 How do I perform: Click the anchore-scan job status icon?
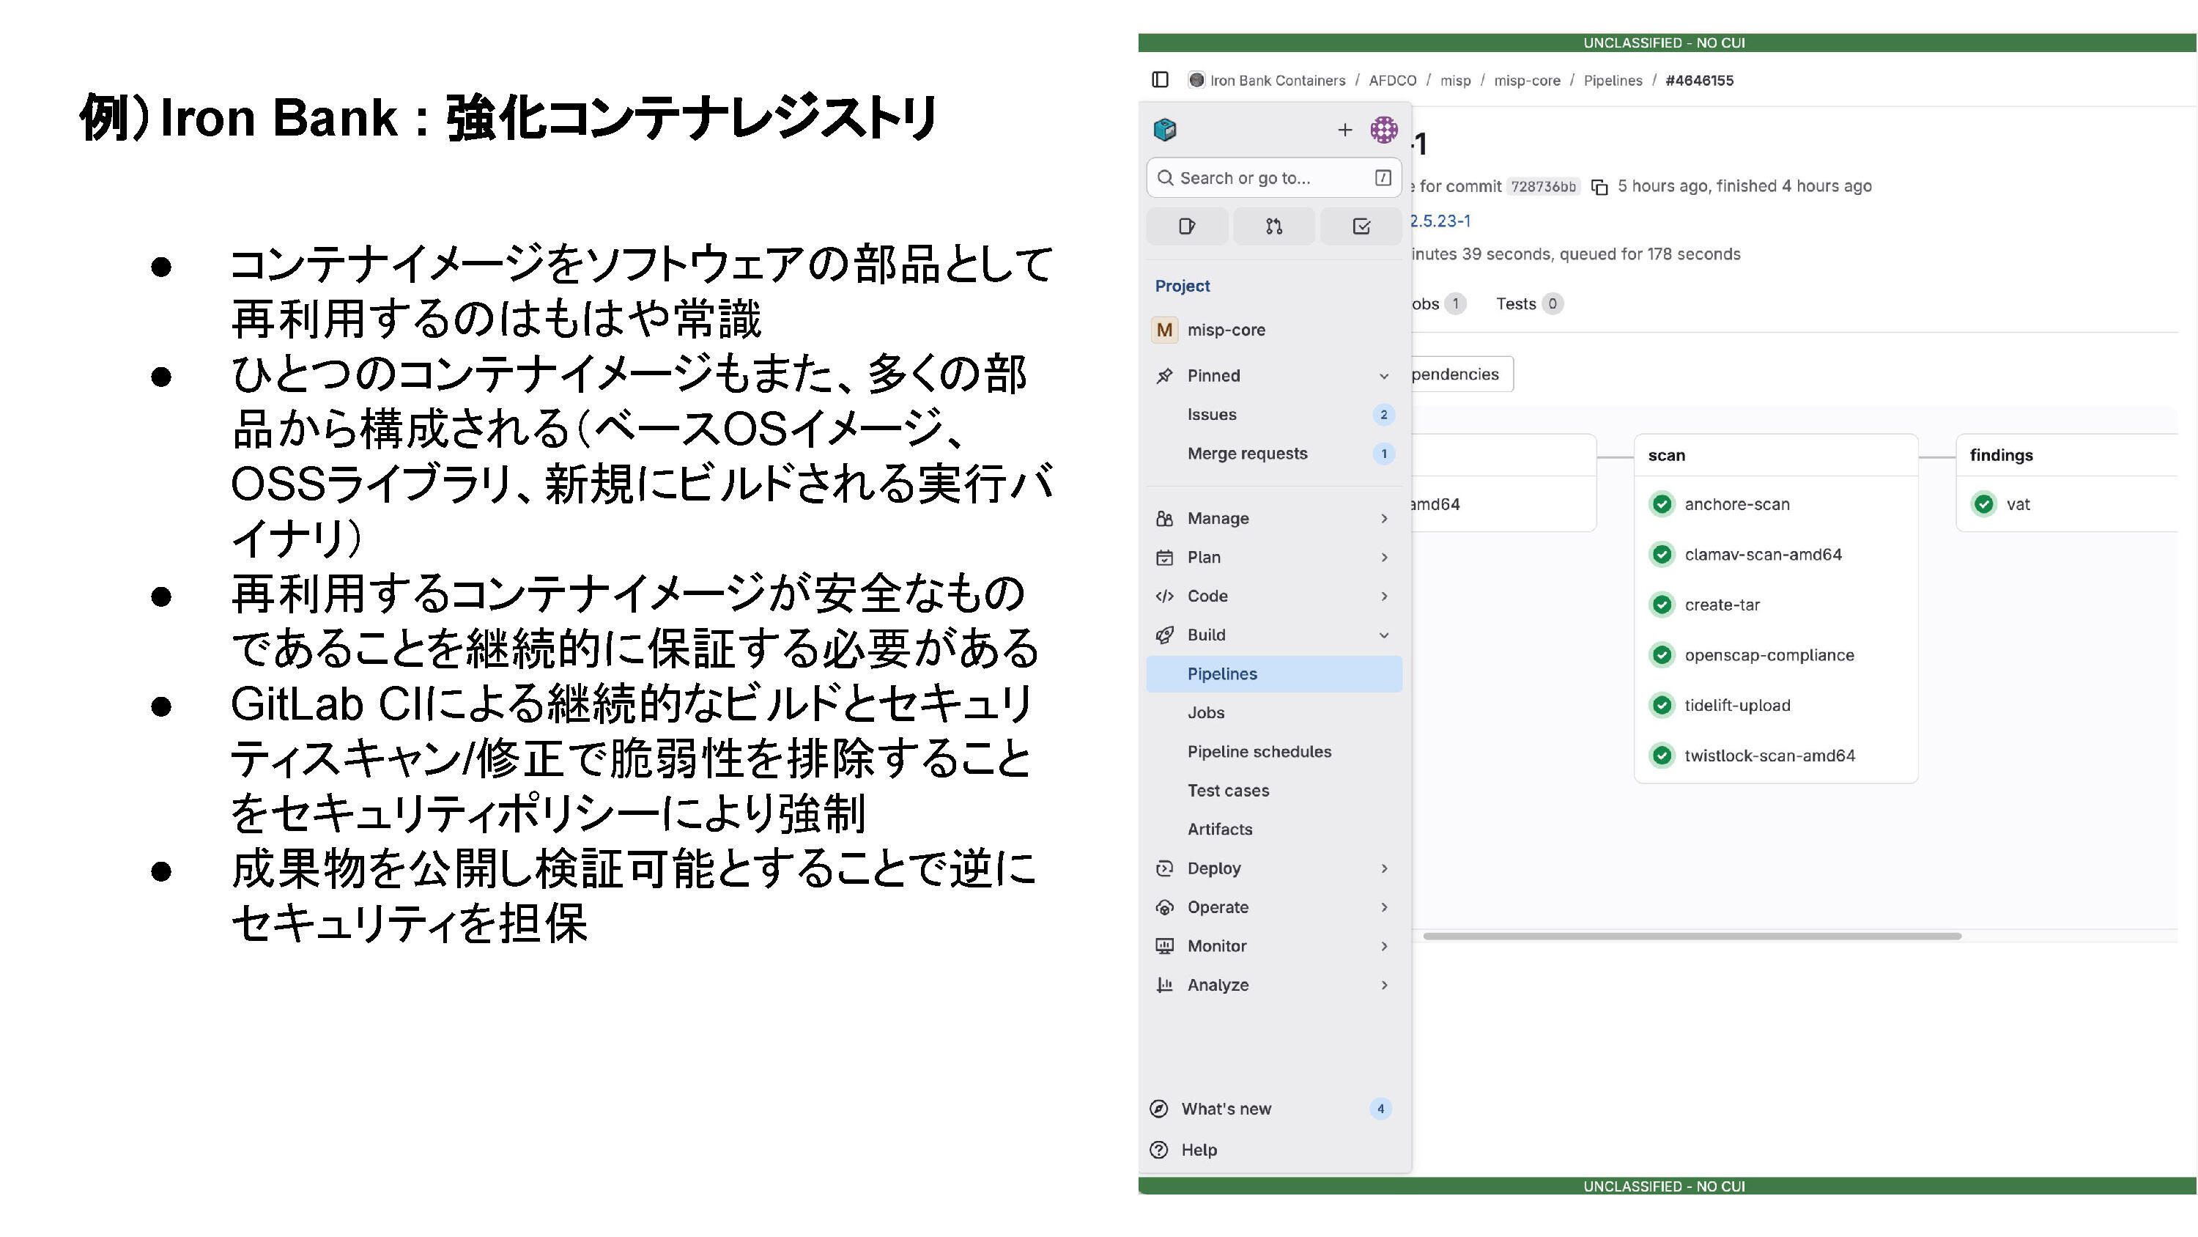(x=1661, y=504)
